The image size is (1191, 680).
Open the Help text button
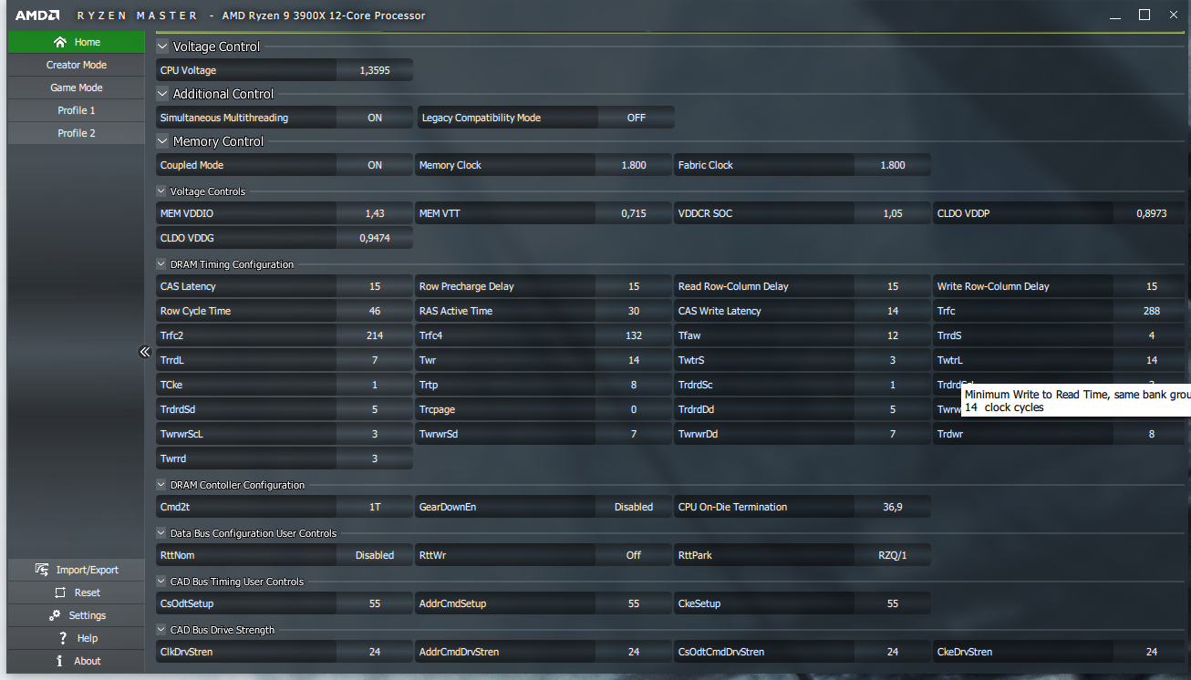pyautogui.click(x=88, y=638)
